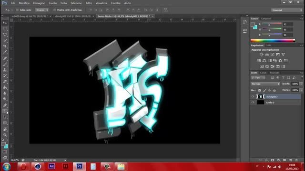The width and height of the screenshot is (305, 171).
Task: Hide the Livello 0 layer
Action: point(253,103)
